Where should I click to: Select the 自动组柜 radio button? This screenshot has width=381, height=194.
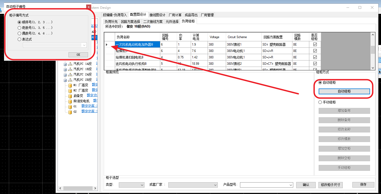(320, 83)
